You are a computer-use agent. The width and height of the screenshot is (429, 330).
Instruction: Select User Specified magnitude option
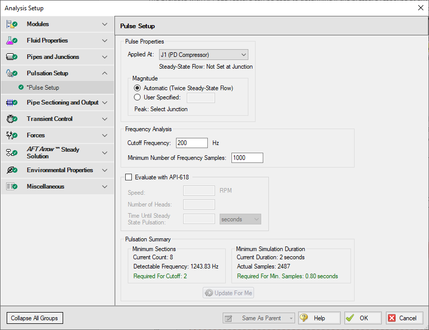pos(137,97)
